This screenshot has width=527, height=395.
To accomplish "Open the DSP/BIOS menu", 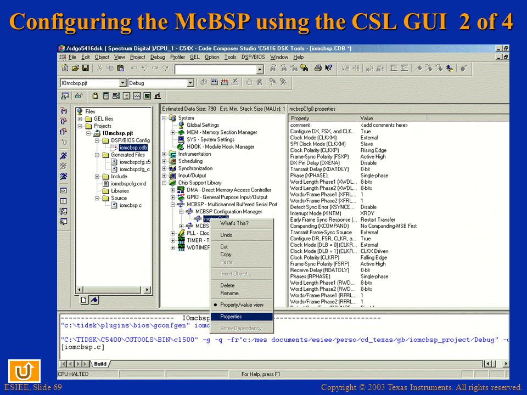I will click(253, 57).
